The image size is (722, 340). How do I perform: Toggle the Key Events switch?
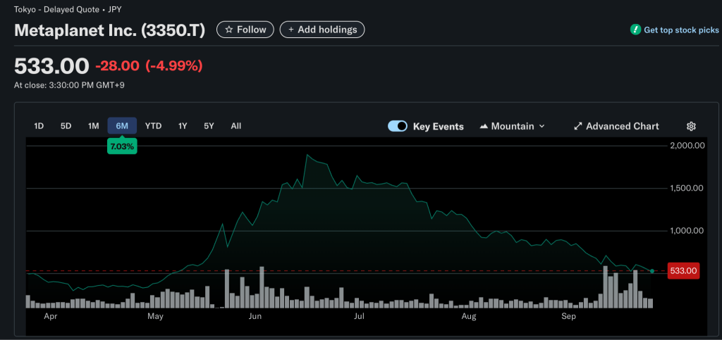(398, 126)
